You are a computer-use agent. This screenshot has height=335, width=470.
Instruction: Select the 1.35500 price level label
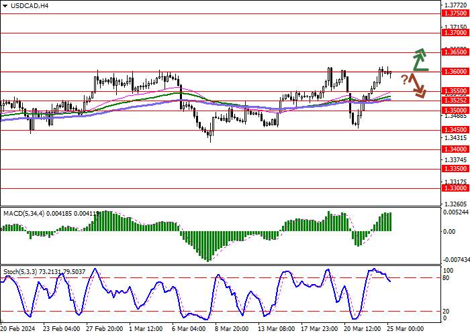(456, 91)
